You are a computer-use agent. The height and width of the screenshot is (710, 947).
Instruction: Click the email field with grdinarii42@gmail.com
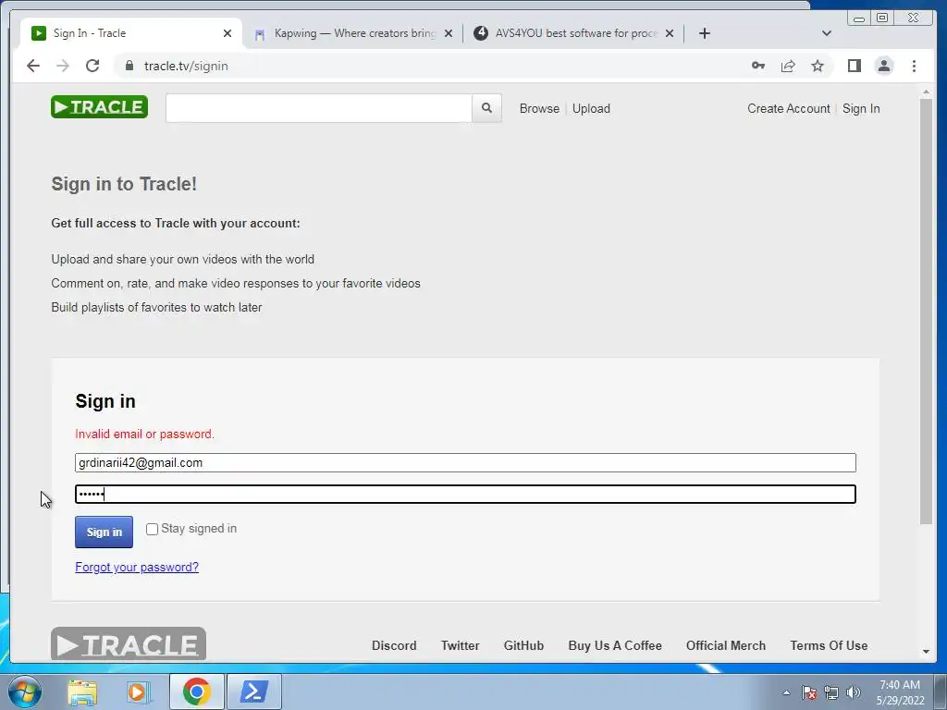click(465, 462)
